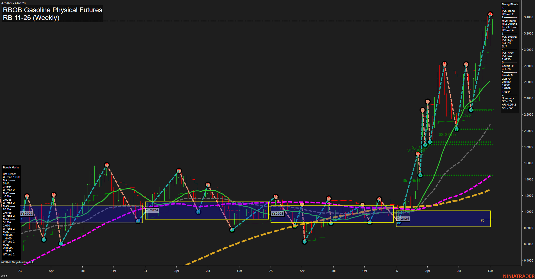Click the S2: 2.0189 support level label
Screen dimensions: 535x279
(x=448, y=134)
